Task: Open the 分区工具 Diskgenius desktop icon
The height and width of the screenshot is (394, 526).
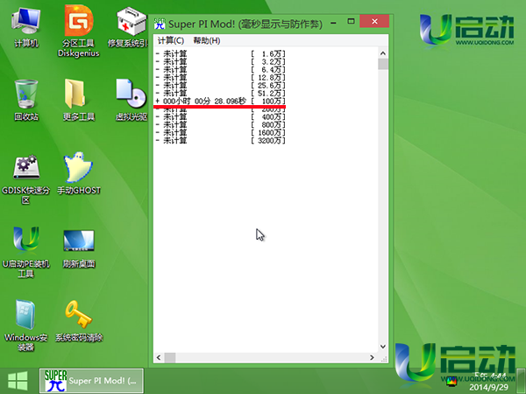Action: click(79, 32)
